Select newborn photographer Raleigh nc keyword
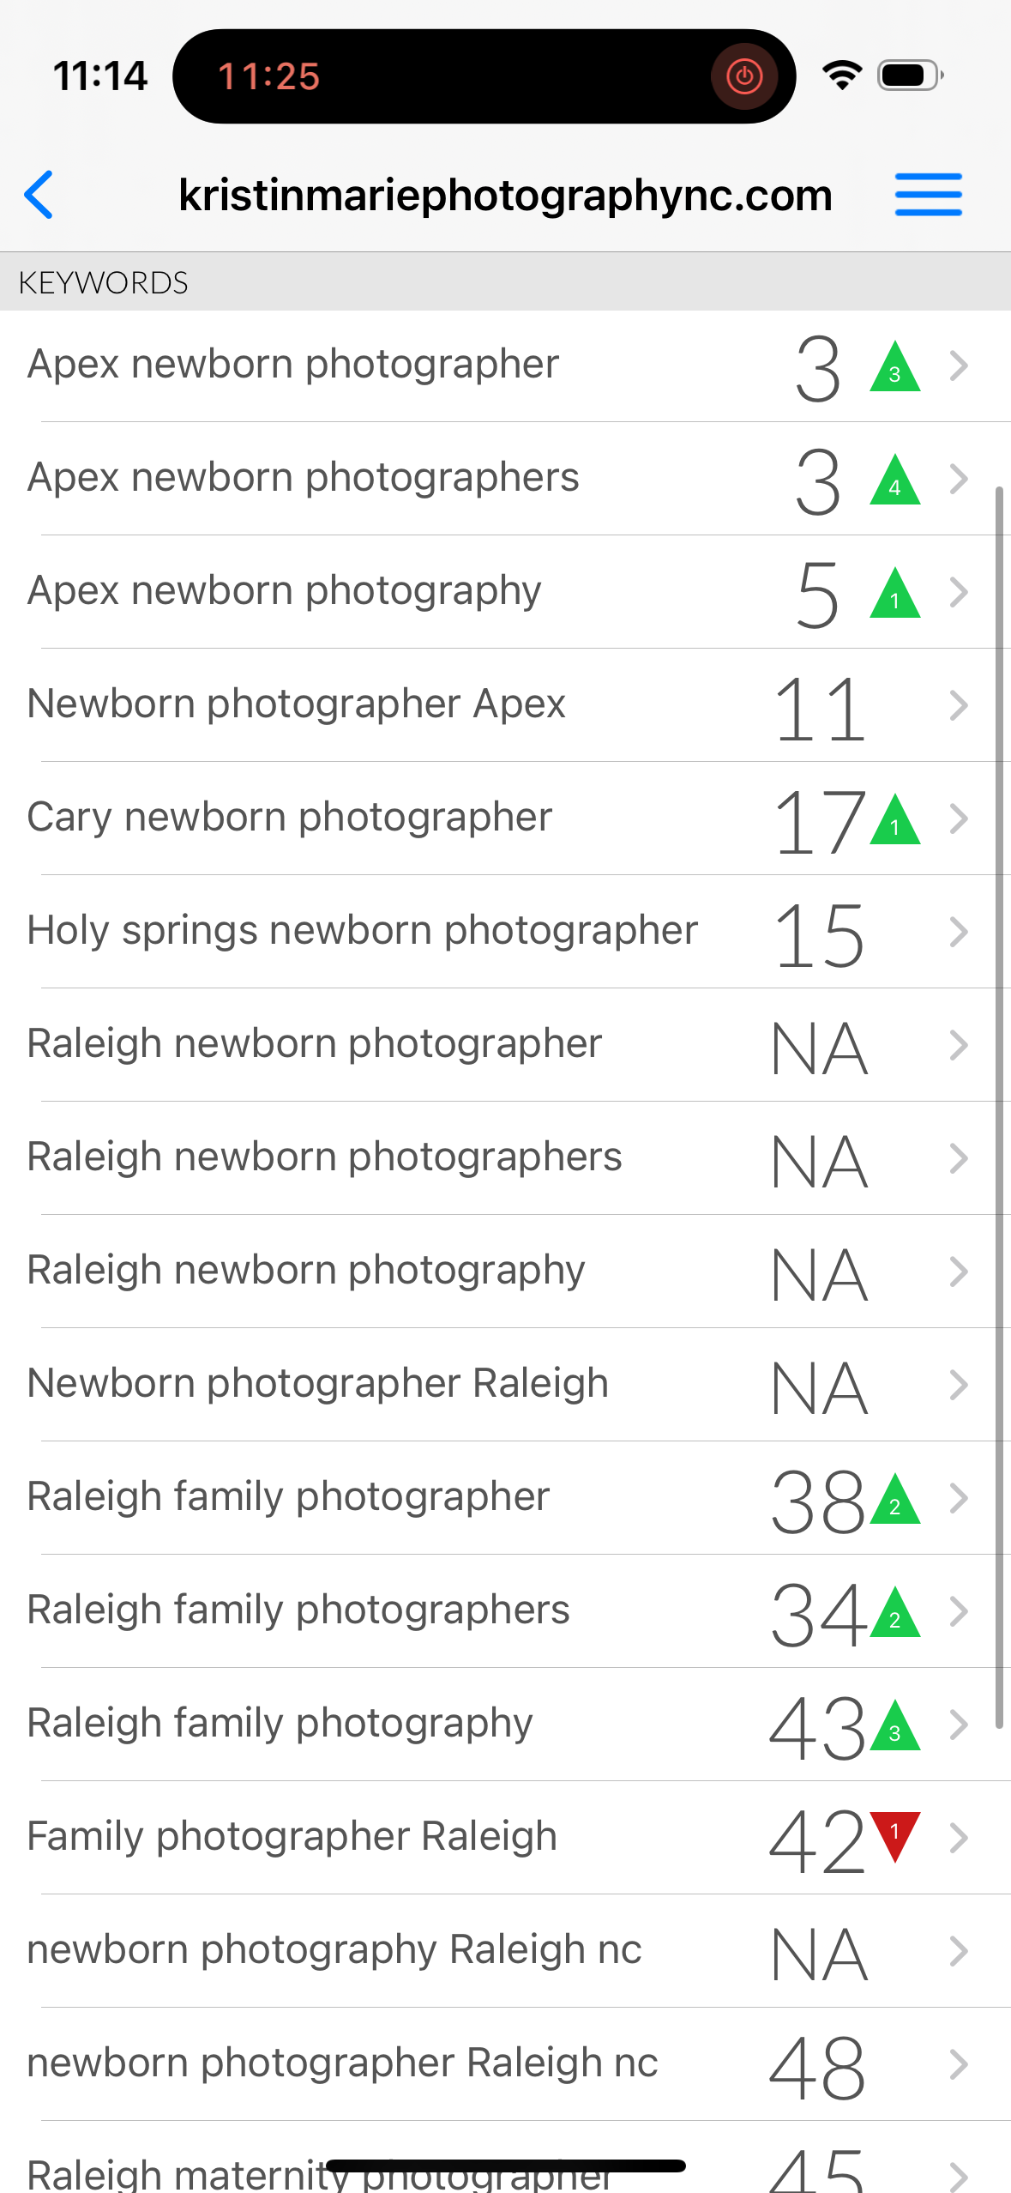Viewport: 1011px width, 2193px height. click(342, 2063)
